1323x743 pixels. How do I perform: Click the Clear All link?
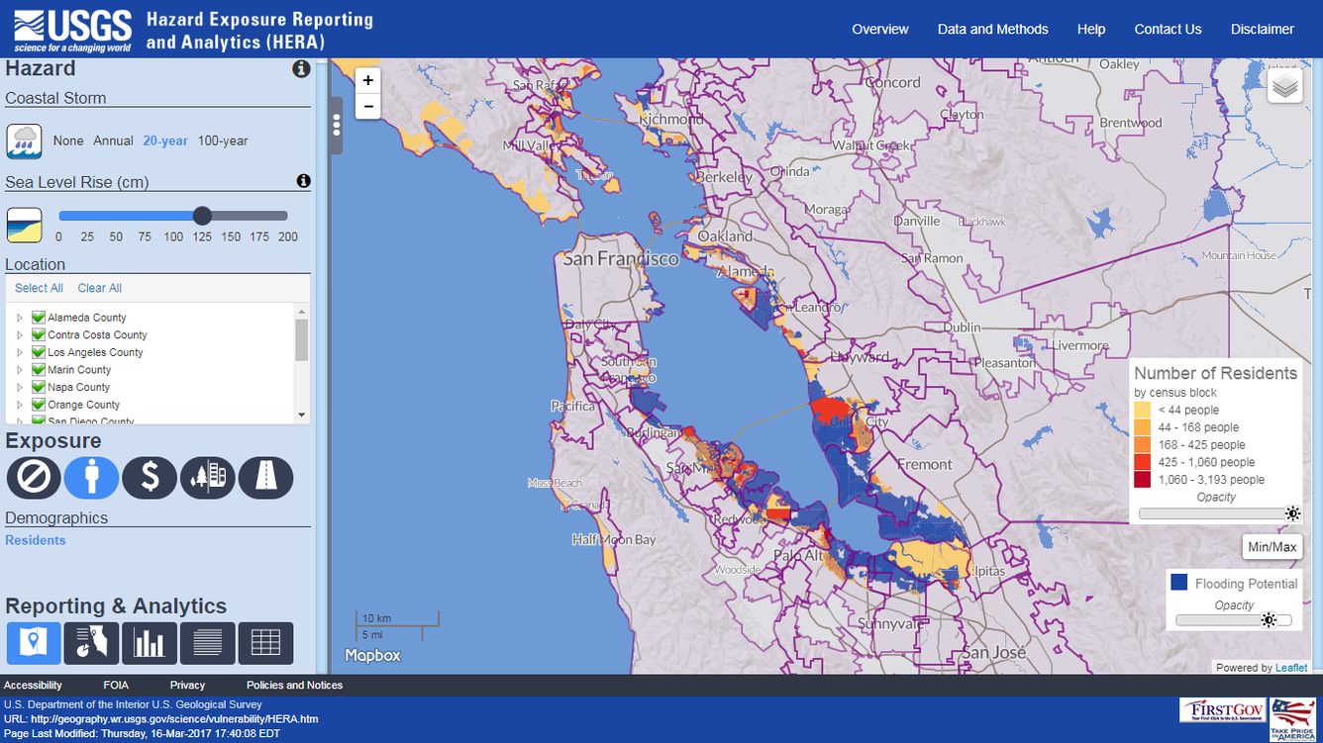pos(100,288)
